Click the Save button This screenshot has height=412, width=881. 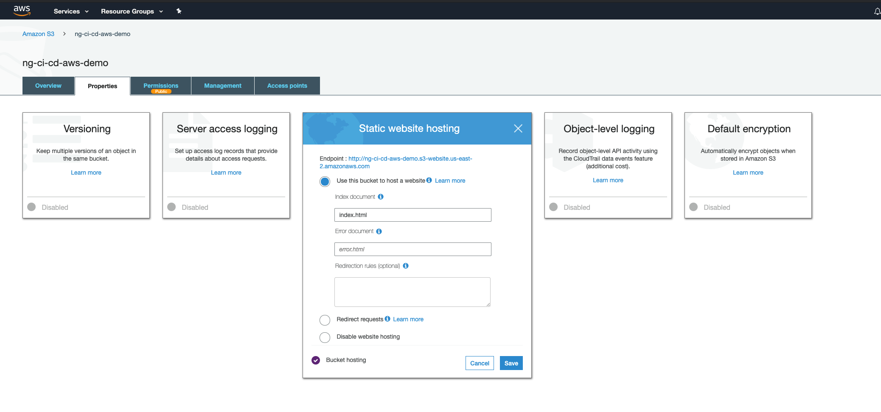point(511,363)
